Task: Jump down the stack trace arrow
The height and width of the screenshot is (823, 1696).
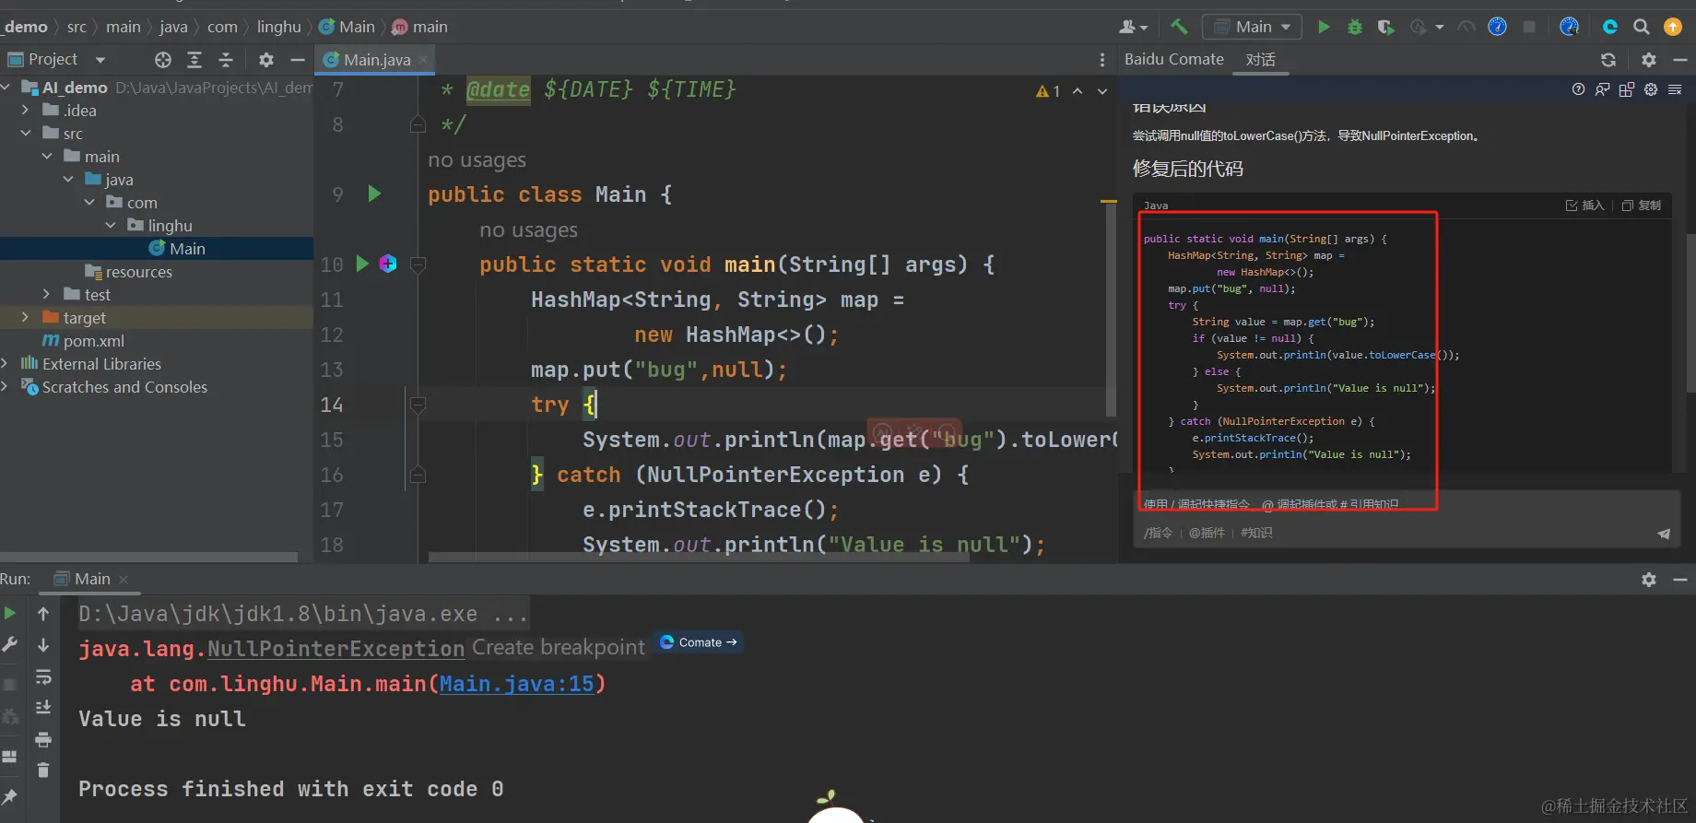Action: [43, 645]
